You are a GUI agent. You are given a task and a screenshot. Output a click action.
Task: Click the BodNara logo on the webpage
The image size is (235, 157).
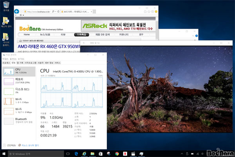(x=30, y=28)
